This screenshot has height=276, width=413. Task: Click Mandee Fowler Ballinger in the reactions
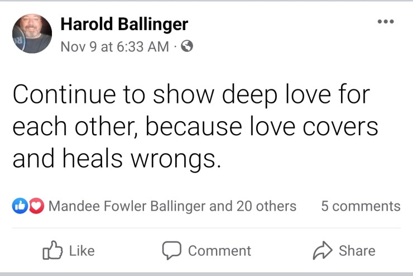tap(127, 206)
